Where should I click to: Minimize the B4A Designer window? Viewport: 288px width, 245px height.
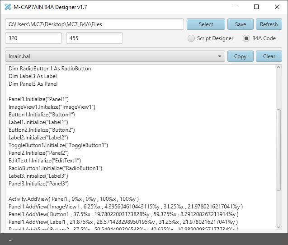(236, 7)
